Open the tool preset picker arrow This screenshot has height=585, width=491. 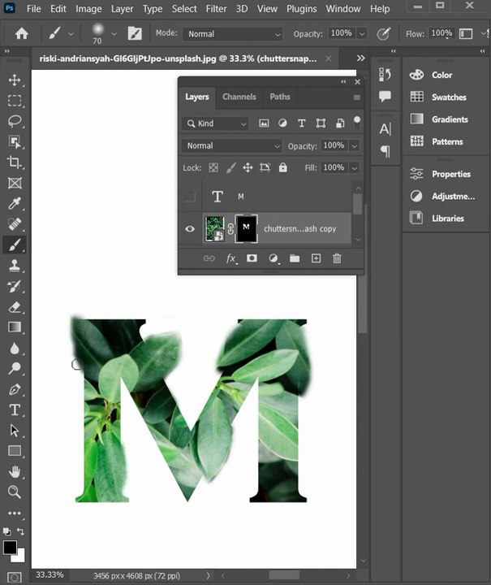point(71,34)
